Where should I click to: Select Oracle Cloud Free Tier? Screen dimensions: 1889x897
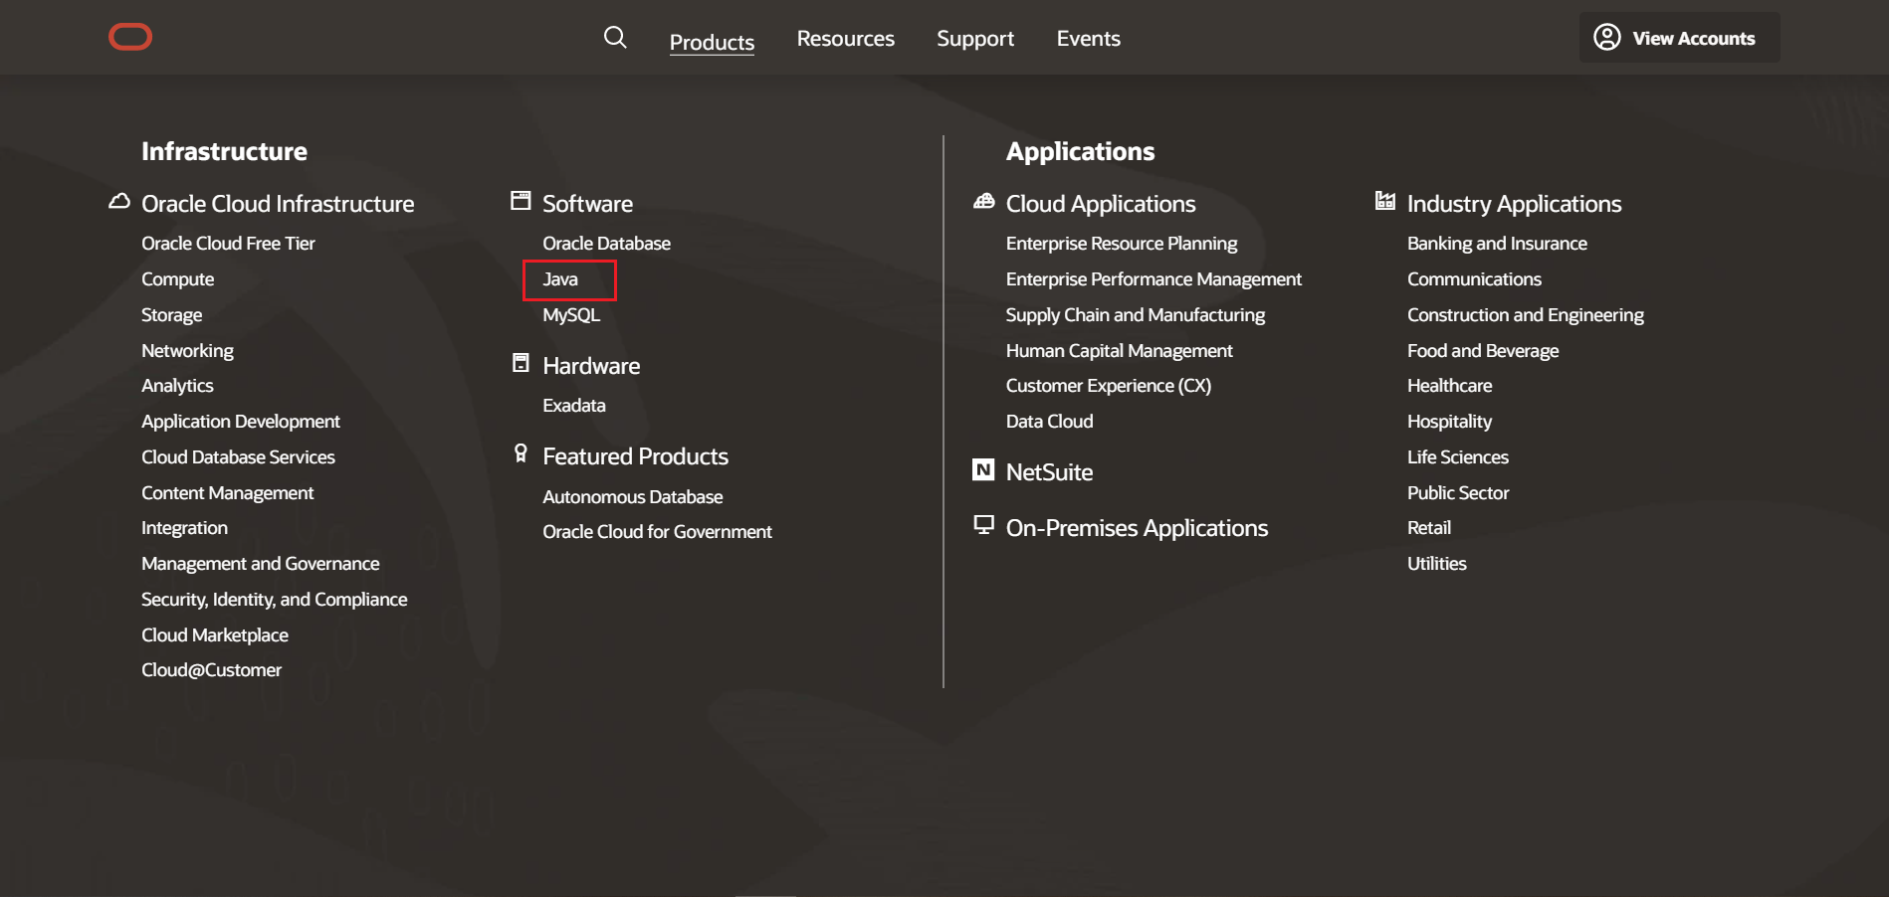228,243
